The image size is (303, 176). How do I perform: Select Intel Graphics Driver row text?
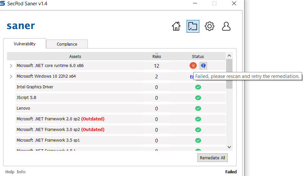pos(35,87)
